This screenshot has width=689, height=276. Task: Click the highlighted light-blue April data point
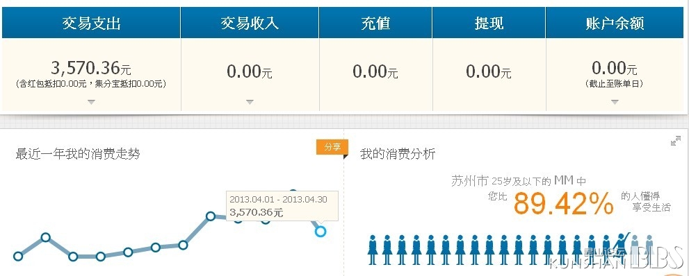click(321, 231)
